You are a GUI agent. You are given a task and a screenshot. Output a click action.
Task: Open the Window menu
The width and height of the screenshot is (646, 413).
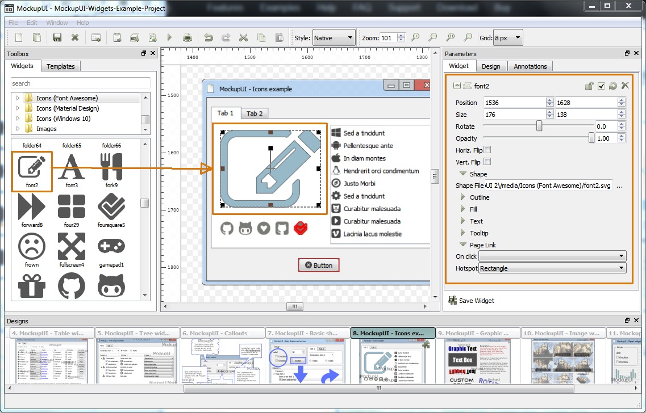57,23
